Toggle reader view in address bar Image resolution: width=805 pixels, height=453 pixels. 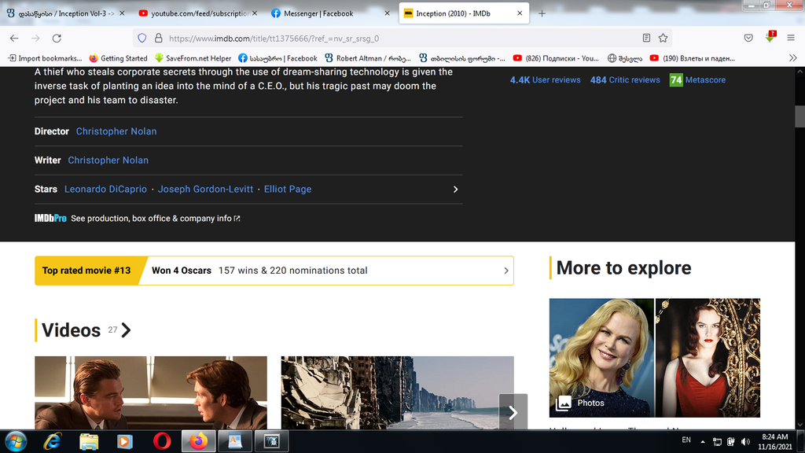pyautogui.click(x=646, y=38)
